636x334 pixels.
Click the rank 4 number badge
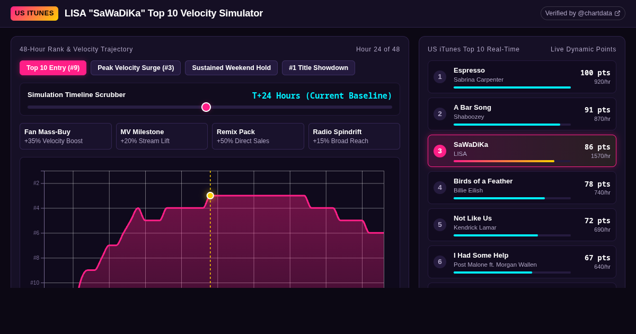point(440,188)
